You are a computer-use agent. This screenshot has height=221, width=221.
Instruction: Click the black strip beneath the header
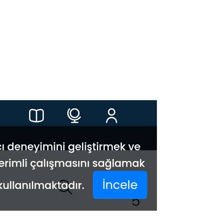[78, 133]
